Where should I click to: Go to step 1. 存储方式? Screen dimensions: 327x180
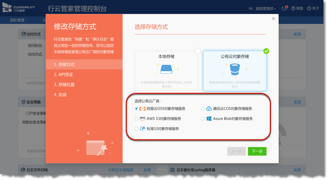tap(84, 64)
